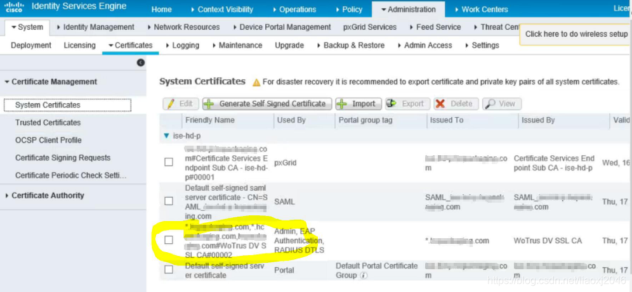Click the Import button

(x=358, y=104)
